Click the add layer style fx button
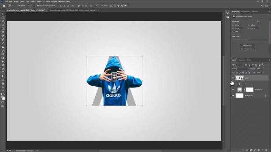Screen dimensions: 271x152 tap(247, 150)
